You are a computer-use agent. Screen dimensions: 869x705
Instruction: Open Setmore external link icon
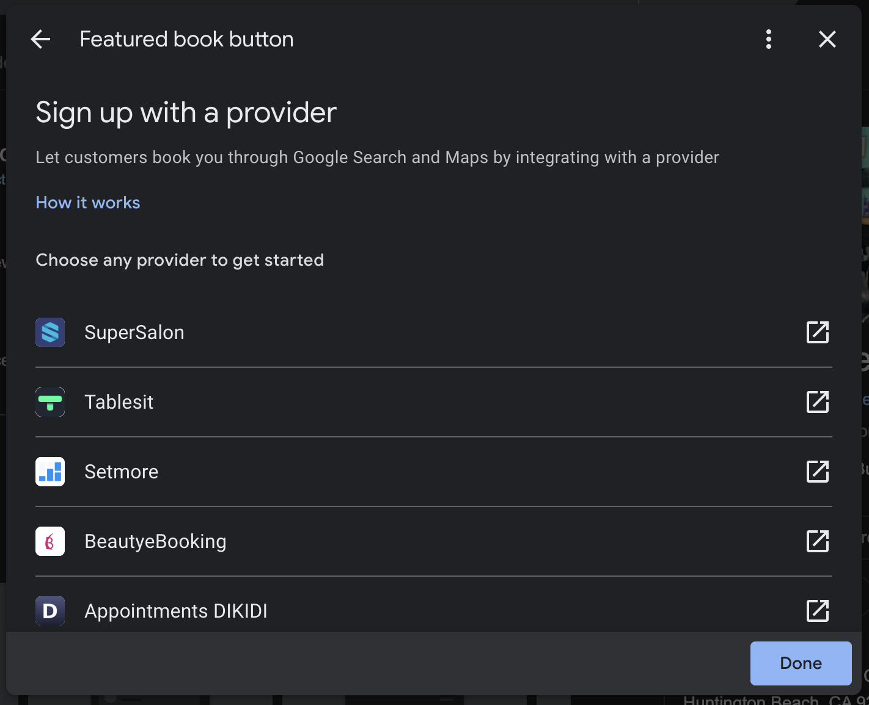pyautogui.click(x=818, y=472)
